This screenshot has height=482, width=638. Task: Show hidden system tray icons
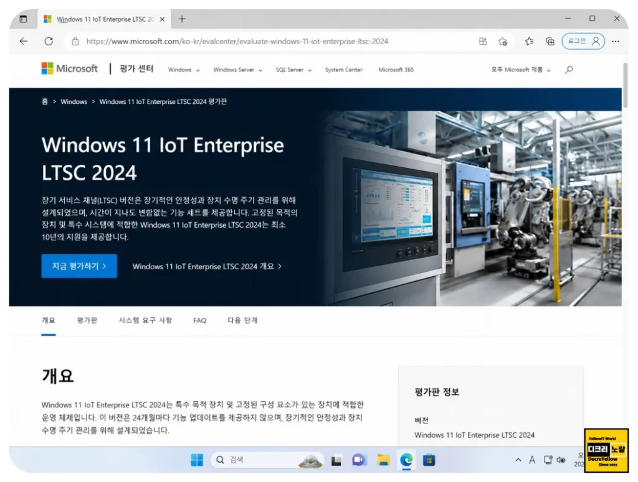click(x=518, y=460)
